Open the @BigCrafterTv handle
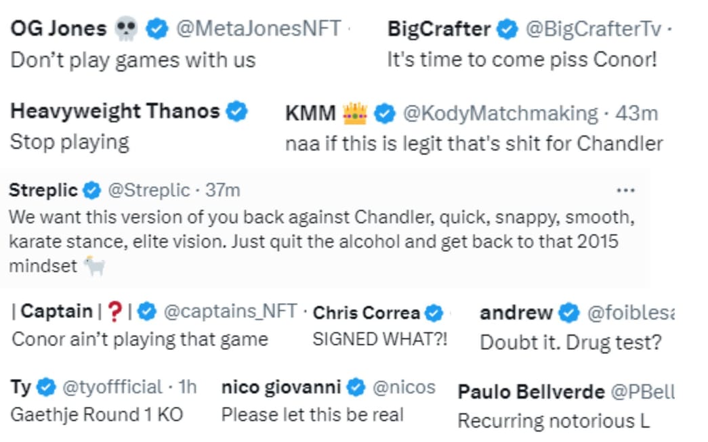Image resolution: width=708 pixels, height=442 pixels. pos(594,29)
